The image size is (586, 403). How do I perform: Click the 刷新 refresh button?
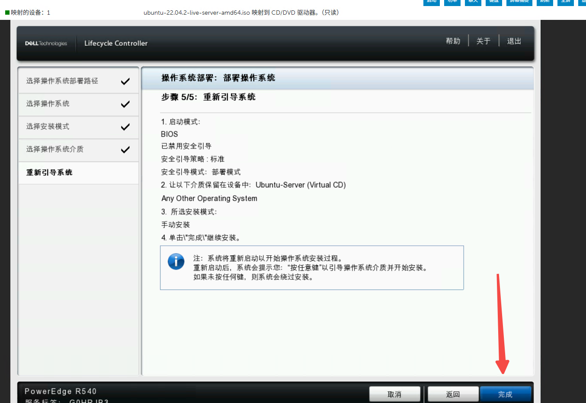[x=544, y=2]
